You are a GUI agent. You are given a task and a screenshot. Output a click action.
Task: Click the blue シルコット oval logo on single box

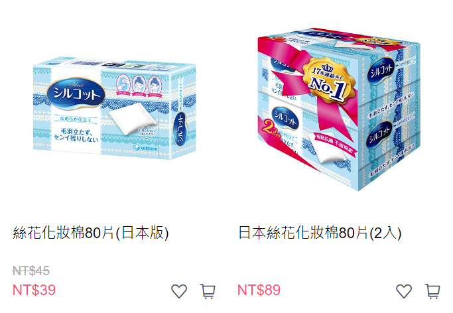[x=75, y=94]
